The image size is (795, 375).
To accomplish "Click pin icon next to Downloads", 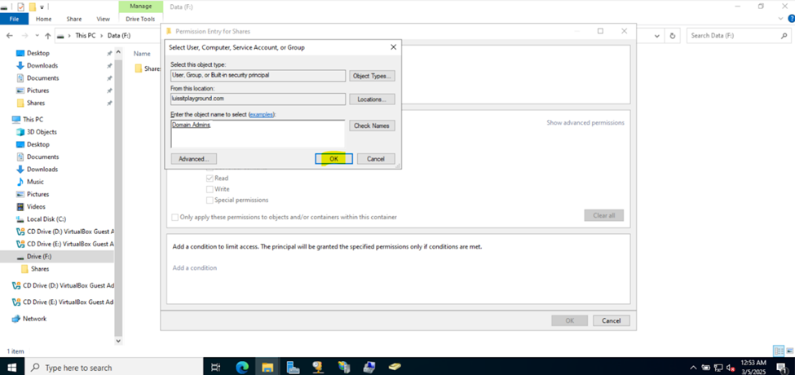I will click(x=109, y=66).
